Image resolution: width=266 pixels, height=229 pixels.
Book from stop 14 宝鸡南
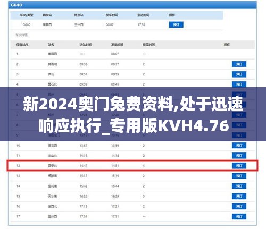[239, 186]
